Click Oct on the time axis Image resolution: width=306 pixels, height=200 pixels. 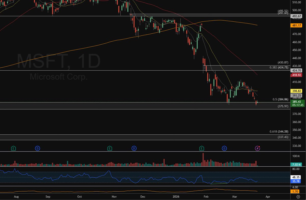point(80,197)
